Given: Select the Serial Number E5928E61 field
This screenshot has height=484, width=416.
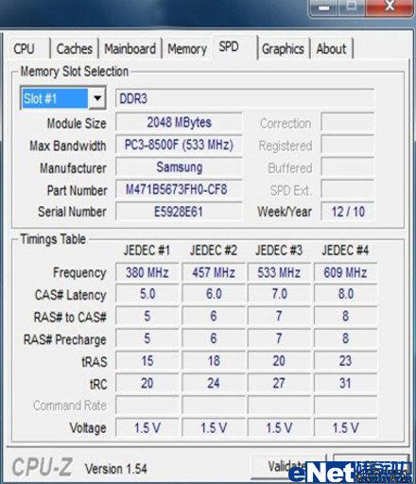Looking at the screenshot, I should 179,212.
